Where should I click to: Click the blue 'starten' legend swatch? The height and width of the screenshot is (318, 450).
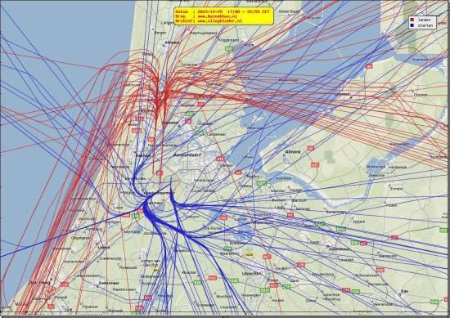412,25
